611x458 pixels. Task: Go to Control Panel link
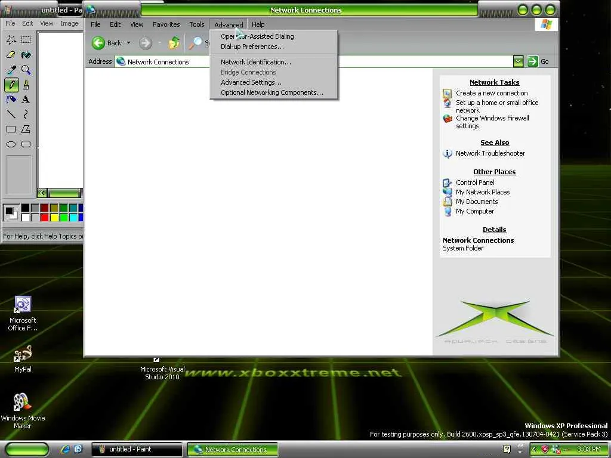[x=475, y=182]
